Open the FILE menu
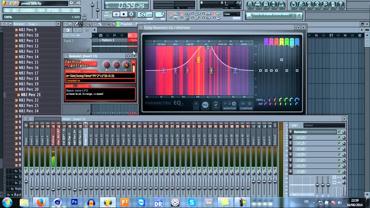 click(8, 10)
